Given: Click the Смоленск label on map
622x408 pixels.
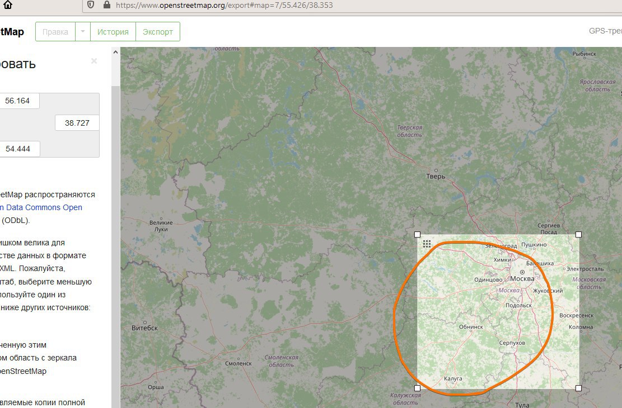Looking at the screenshot, I should pyautogui.click(x=238, y=363).
